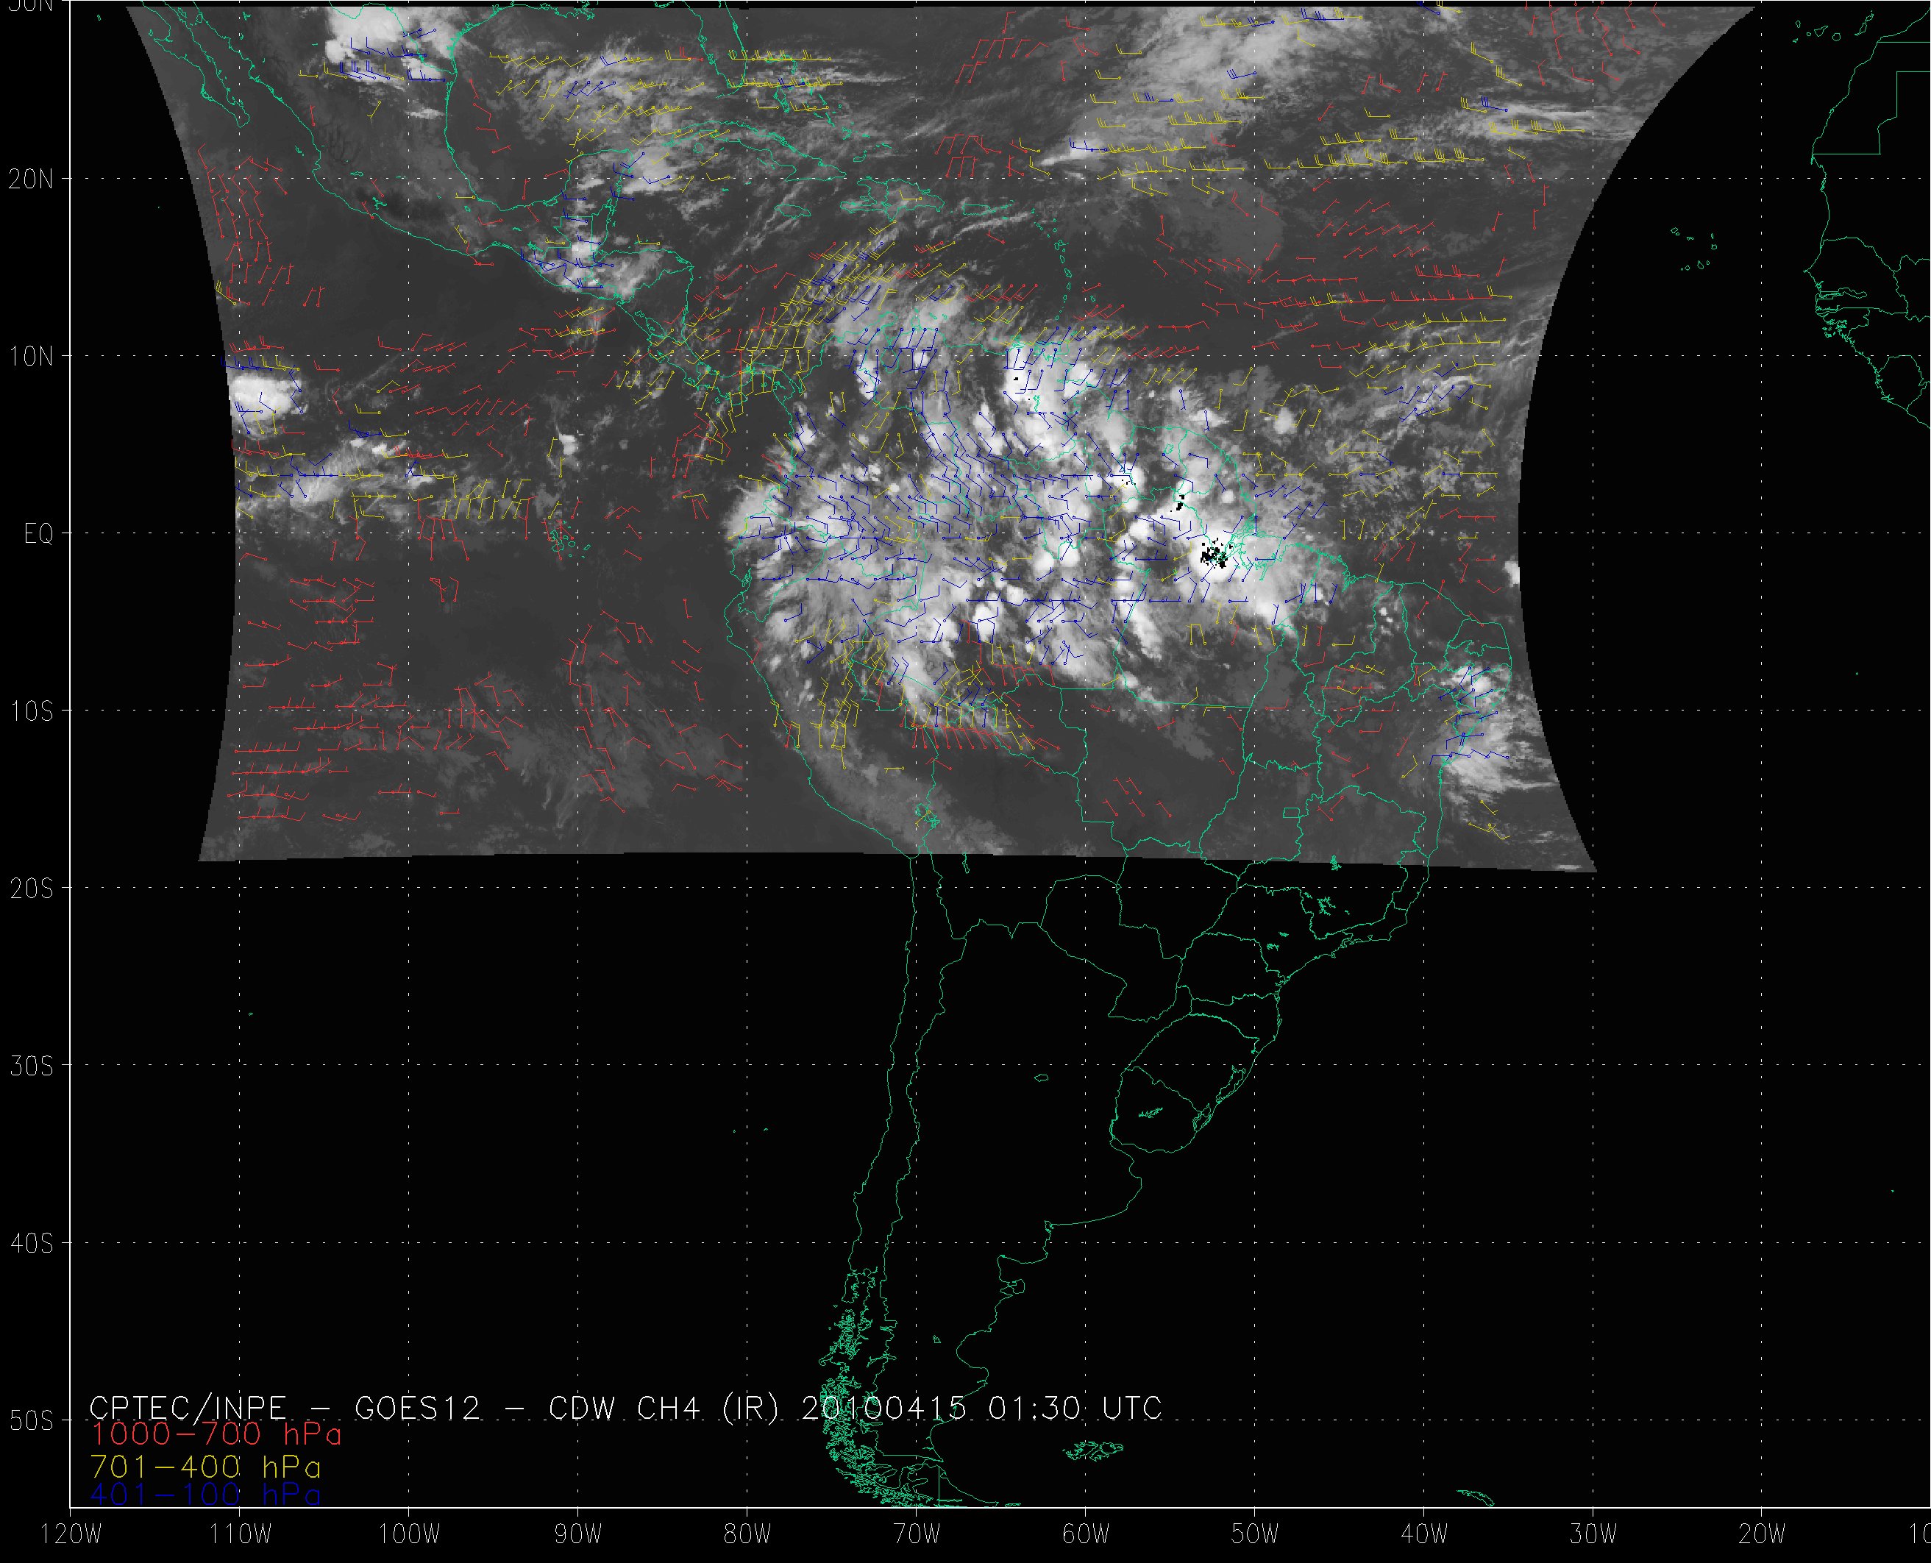Click the 100W longitude axis label
Viewport: 1931px width, 1563px height.
coord(408,1535)
